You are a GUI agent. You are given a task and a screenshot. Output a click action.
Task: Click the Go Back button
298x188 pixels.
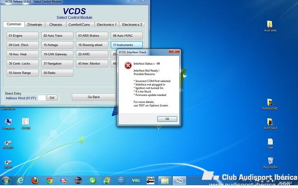94,97
